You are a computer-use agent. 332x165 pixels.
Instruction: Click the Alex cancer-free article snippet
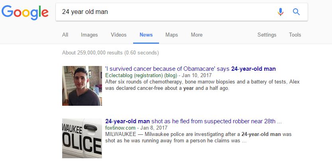tap(202, 85)
